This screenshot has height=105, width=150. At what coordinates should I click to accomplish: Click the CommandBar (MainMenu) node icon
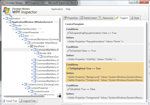pyautogui.click(x=28, y=43)
